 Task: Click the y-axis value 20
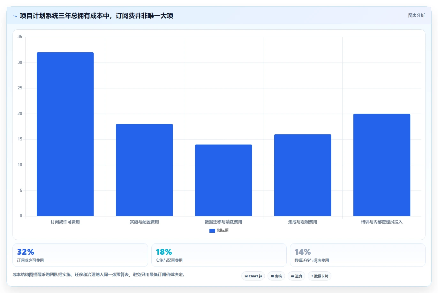[x=20, y=114]
